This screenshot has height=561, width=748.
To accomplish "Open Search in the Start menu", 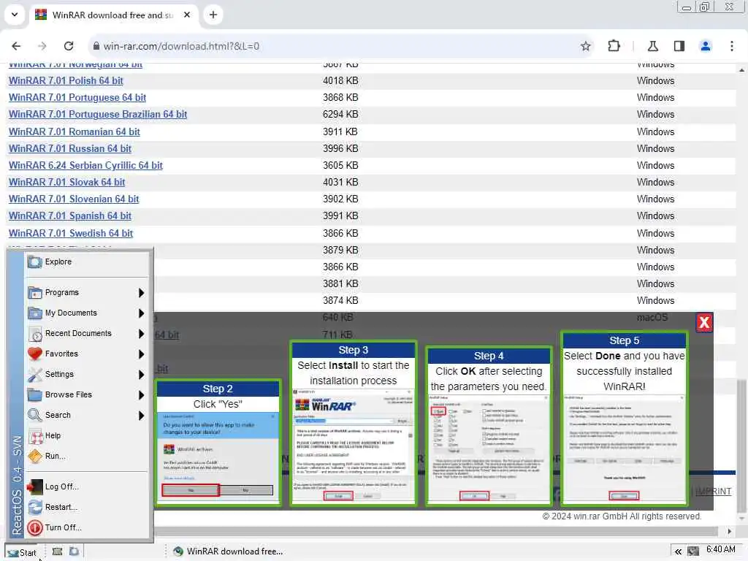I will pos(87,416).
